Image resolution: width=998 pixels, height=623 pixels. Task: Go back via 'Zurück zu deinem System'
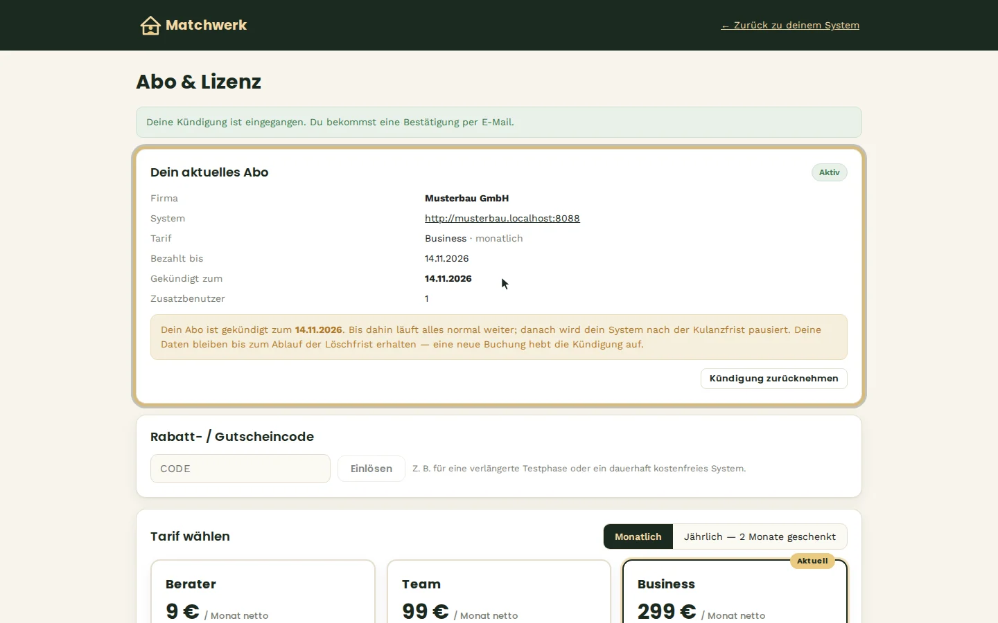click(790, 26)
